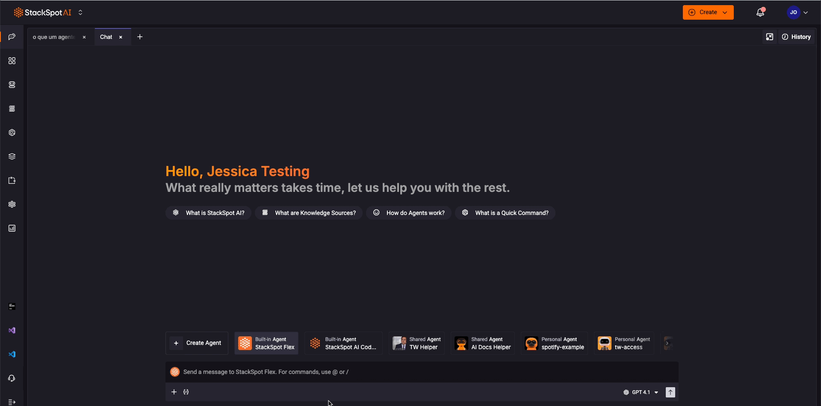This screenshot has height=406, width=821.
Task: Open the GPT 4.1 model dropdown
Action: pos(641,392)
